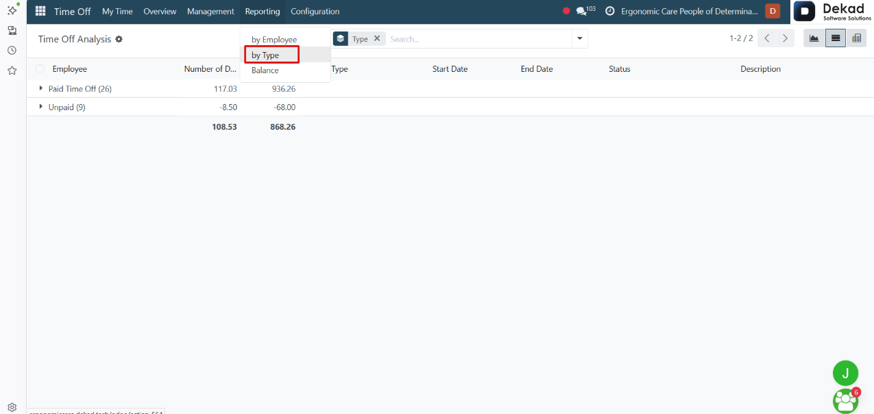Switch to graph view

814,38
